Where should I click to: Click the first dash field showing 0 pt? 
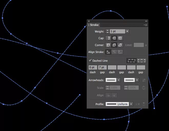click(x=93, y=68)
